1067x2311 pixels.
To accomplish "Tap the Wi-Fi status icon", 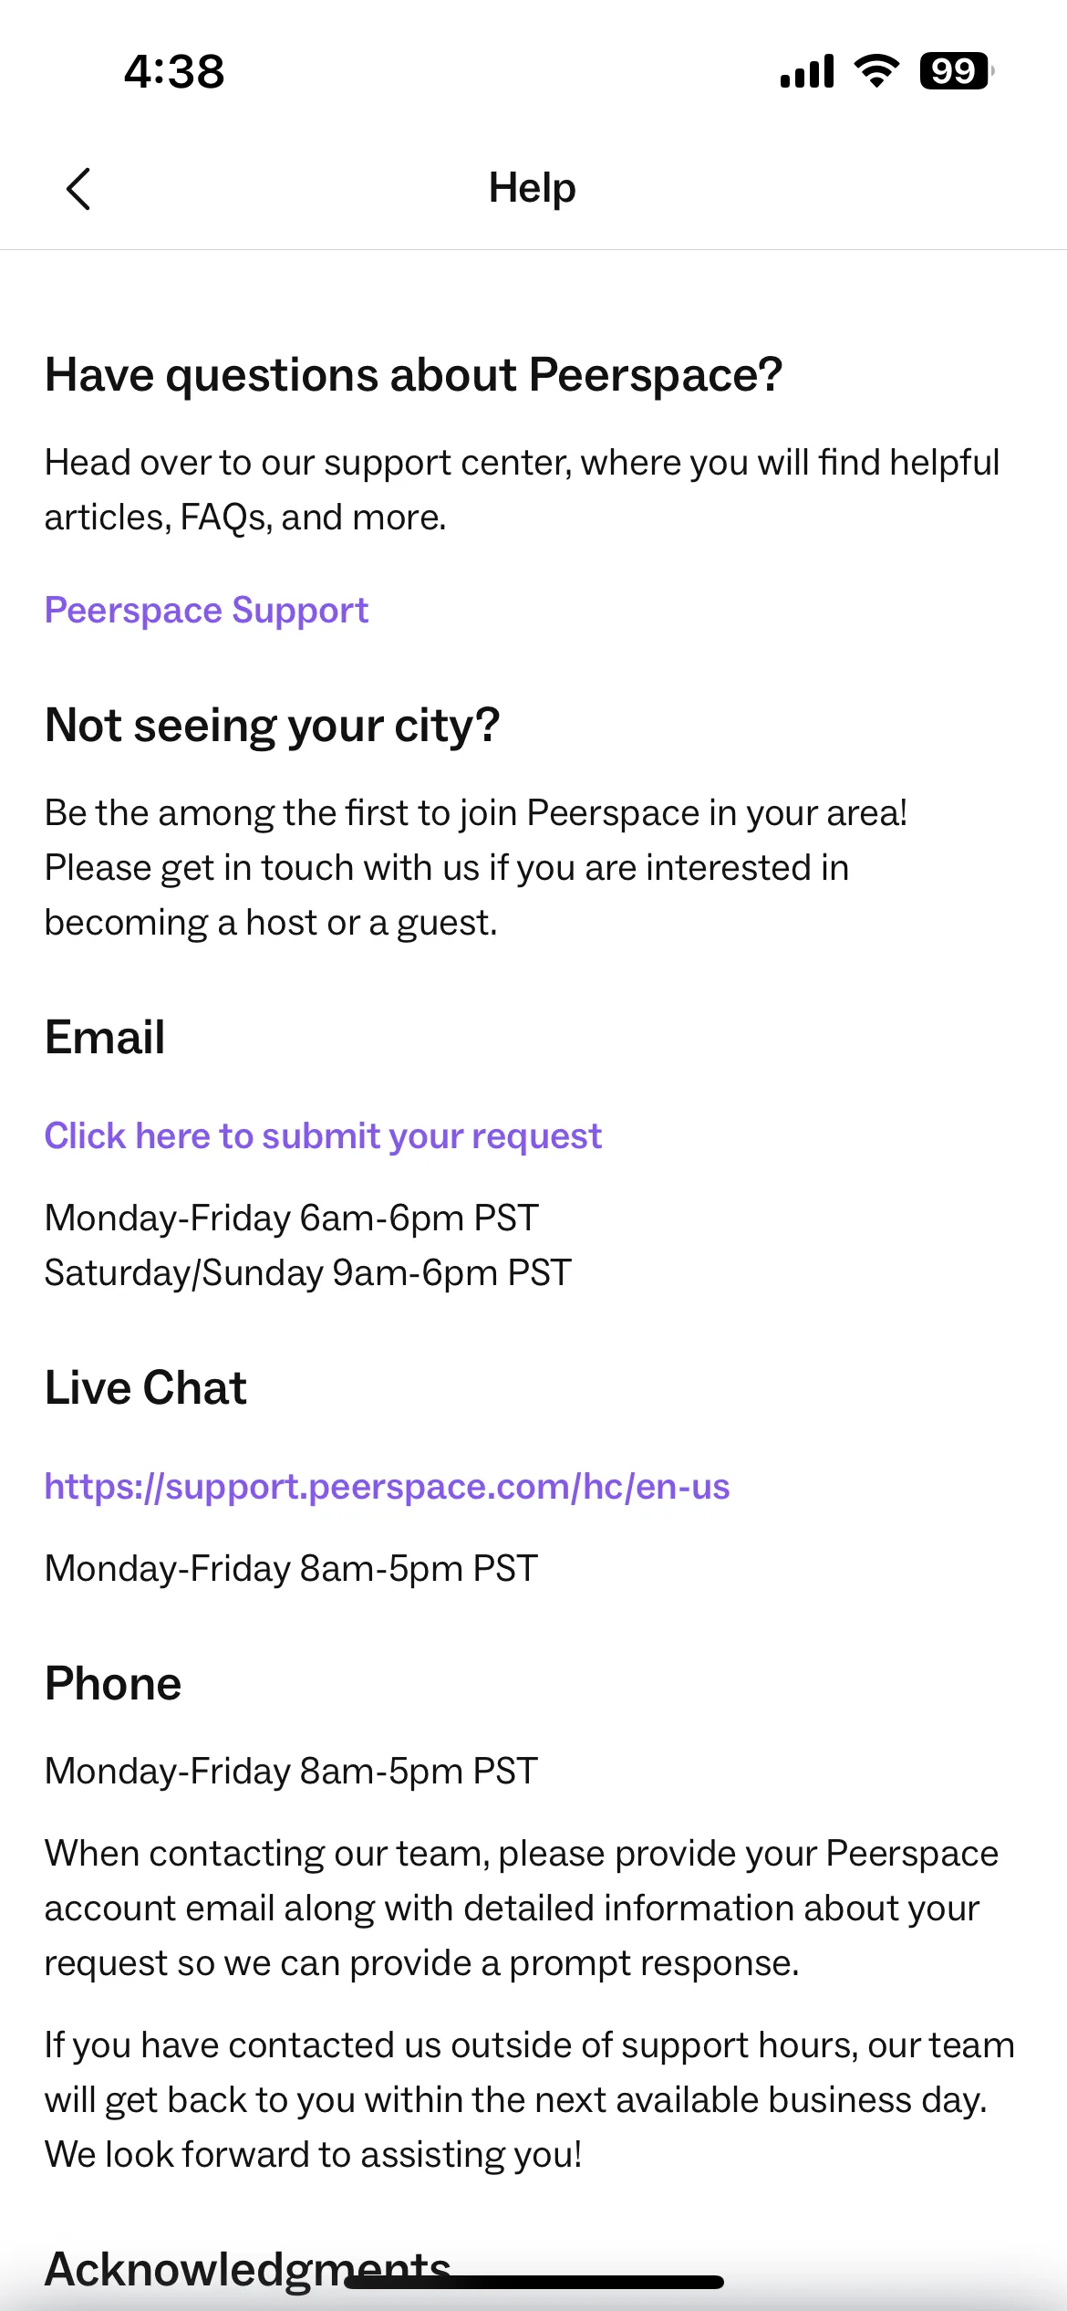I will tap(876, 71).
